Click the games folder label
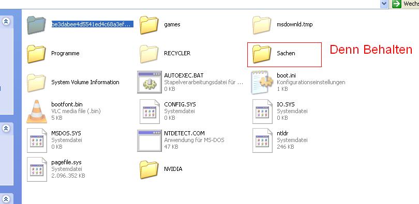The width and height of the screenshot is (419, 204). pyautogui.click(x=172, y=24)
